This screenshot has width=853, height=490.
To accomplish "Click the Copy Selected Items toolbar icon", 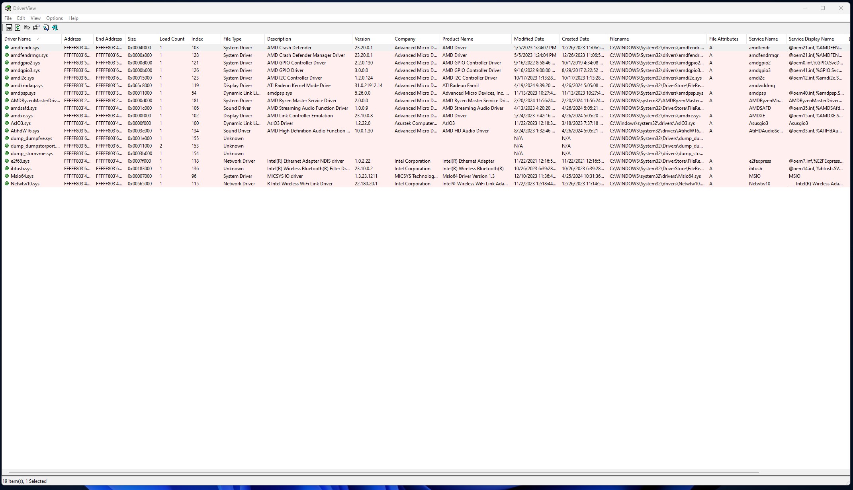I will (27, 27).
